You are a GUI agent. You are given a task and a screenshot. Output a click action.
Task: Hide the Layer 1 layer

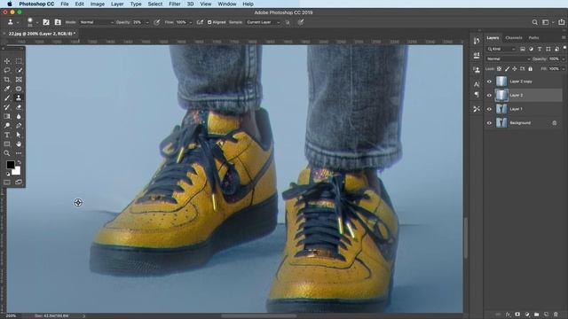(489, 109)
